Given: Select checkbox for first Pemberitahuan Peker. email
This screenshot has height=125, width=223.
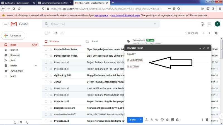Looking at the screenshot, I should pos(46,49).
